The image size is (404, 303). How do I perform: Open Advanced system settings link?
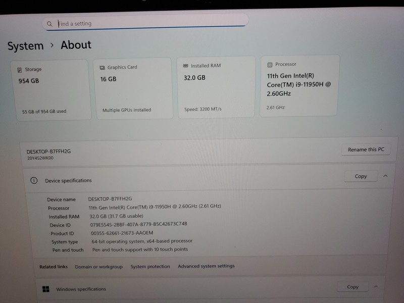click(206, 266)
